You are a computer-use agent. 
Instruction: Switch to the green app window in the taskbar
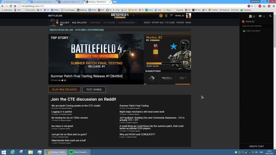click(x=79, y=152)
